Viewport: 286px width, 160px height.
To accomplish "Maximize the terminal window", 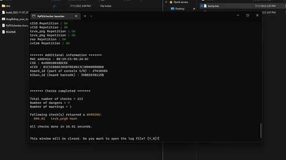I will tap(248, 15).
